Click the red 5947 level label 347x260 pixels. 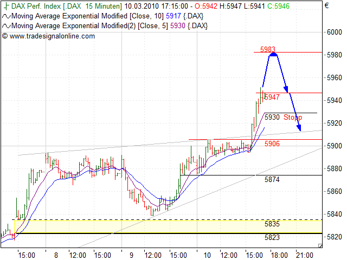click(272, 97)
